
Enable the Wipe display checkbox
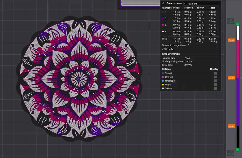pyautogui.click(x=215, y=84)
